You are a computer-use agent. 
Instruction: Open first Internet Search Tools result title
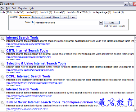point(22,38)
